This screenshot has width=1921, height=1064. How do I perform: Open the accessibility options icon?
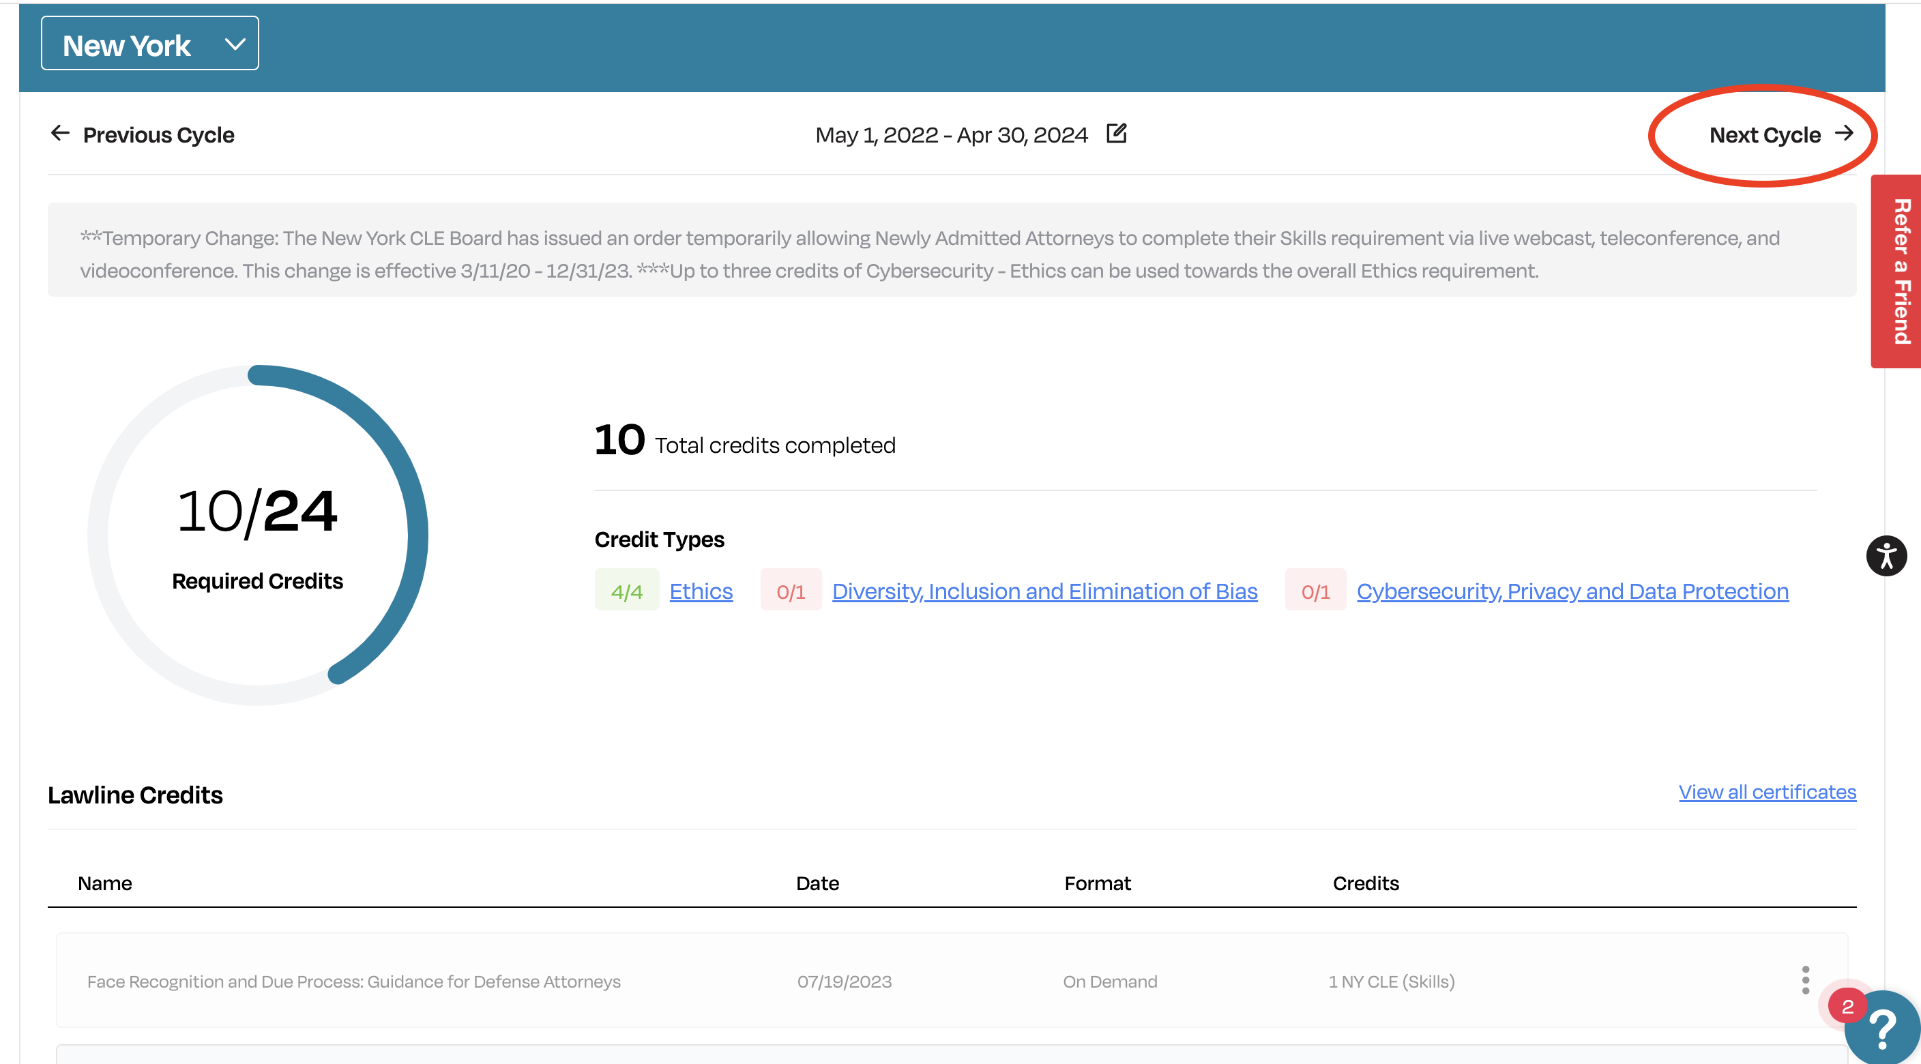(x=1886, y=555)
